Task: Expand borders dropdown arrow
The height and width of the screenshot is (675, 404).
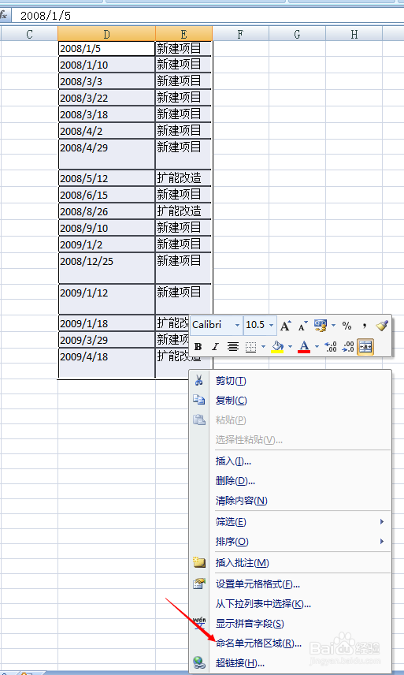Action: [x=263, y=346]
